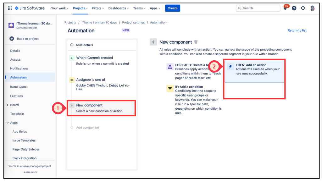Click the NEW badge beside Automation

click(126, 30)
